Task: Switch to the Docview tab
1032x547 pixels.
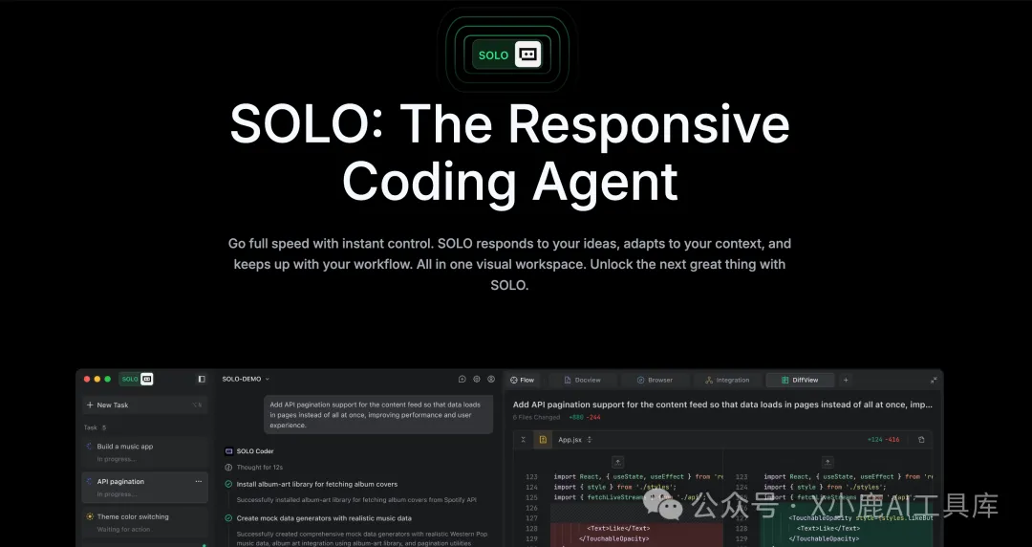Action: (x=583, y=381)
